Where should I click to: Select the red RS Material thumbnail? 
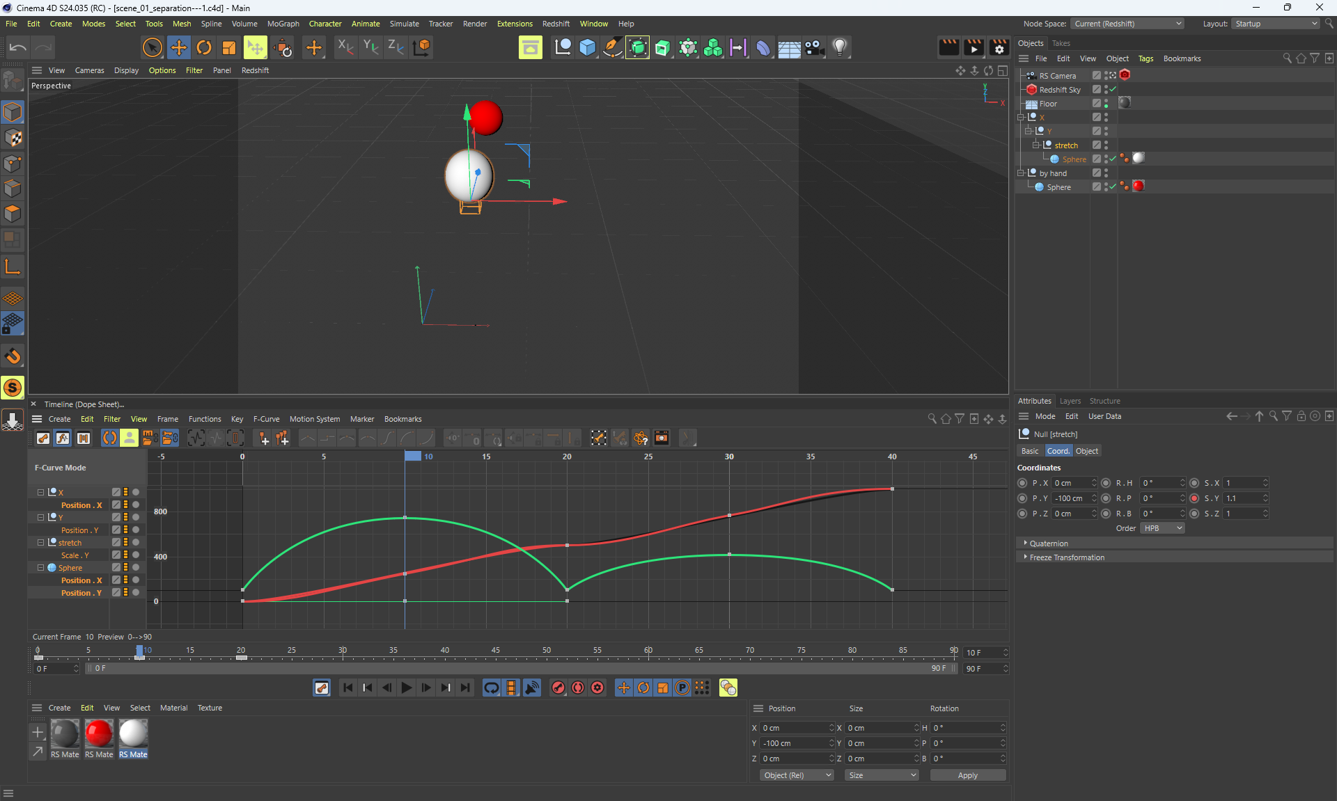pos(99,733)
